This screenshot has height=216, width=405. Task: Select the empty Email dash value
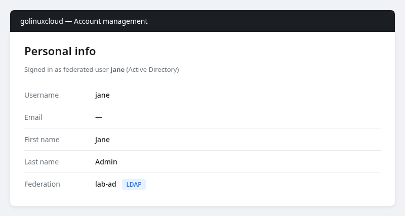[x=99, y=117]
